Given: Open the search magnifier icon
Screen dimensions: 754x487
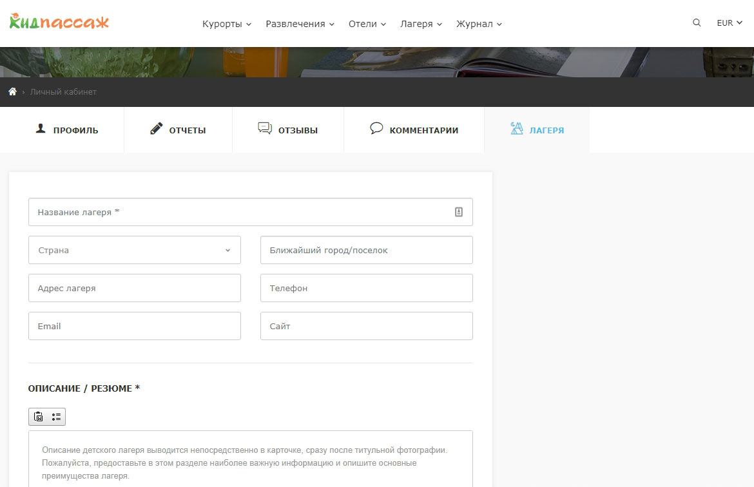Looking at the screenshot, I should pos(697,23).
